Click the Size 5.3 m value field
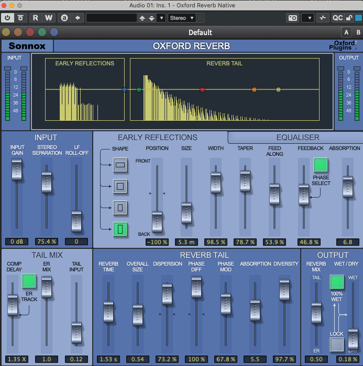Screen dimensions: 363x366 pyautogui.click(x=186, y=242)
